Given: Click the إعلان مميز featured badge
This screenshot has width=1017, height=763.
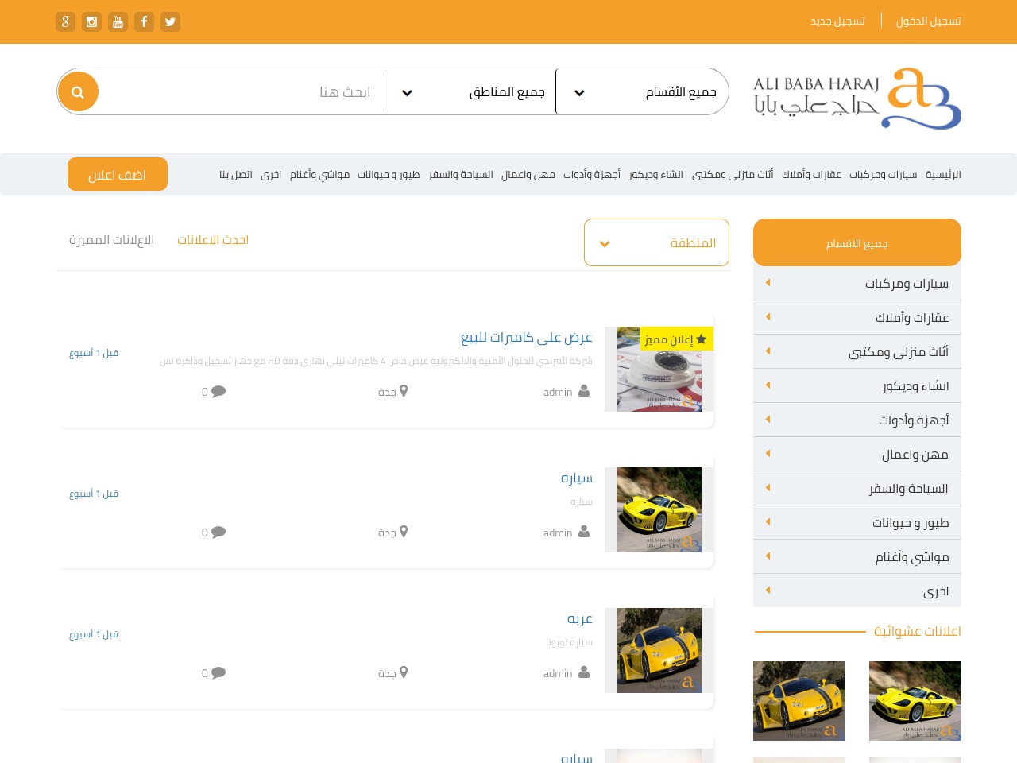Looking at the screenshot, I should tap(677, 339).
